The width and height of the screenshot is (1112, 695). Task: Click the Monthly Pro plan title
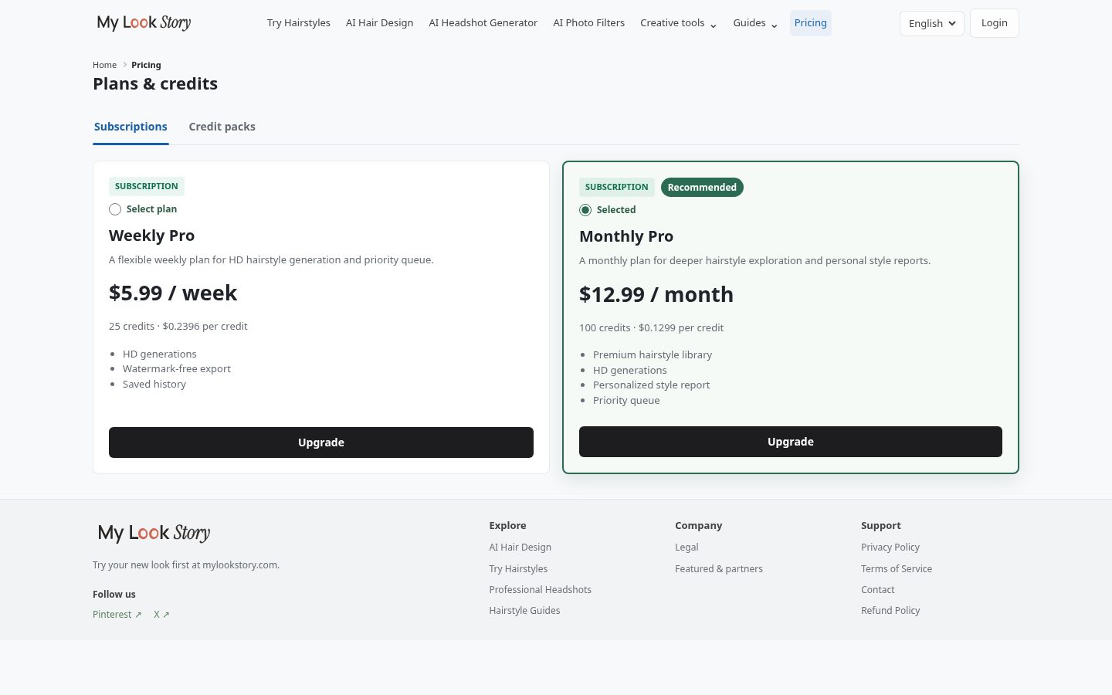click(x=626, y=236)
